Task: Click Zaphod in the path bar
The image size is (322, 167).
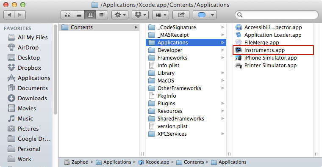Action: pos(76,162)
